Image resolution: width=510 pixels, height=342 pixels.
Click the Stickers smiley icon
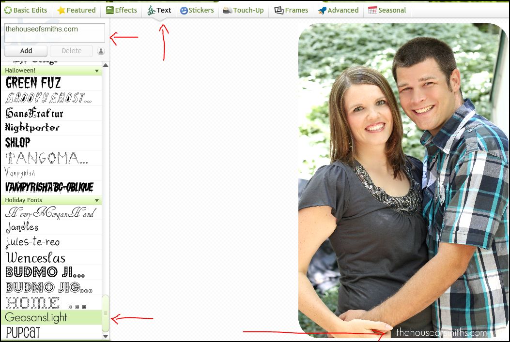184,10
